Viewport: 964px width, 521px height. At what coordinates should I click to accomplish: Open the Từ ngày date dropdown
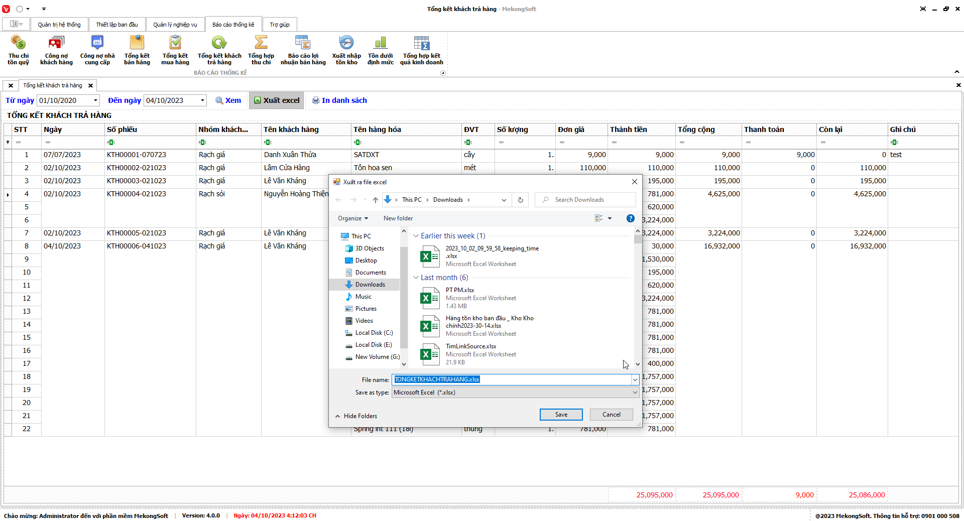coord(95,100)
